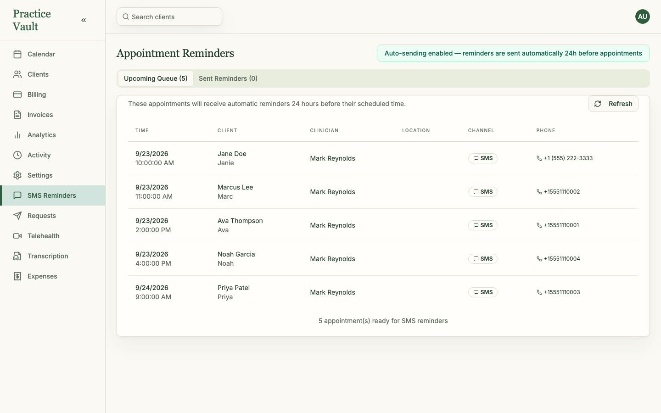Collapse the sidebar with double chevron
The height and width of the screenshot is (413, 661).
84,20
